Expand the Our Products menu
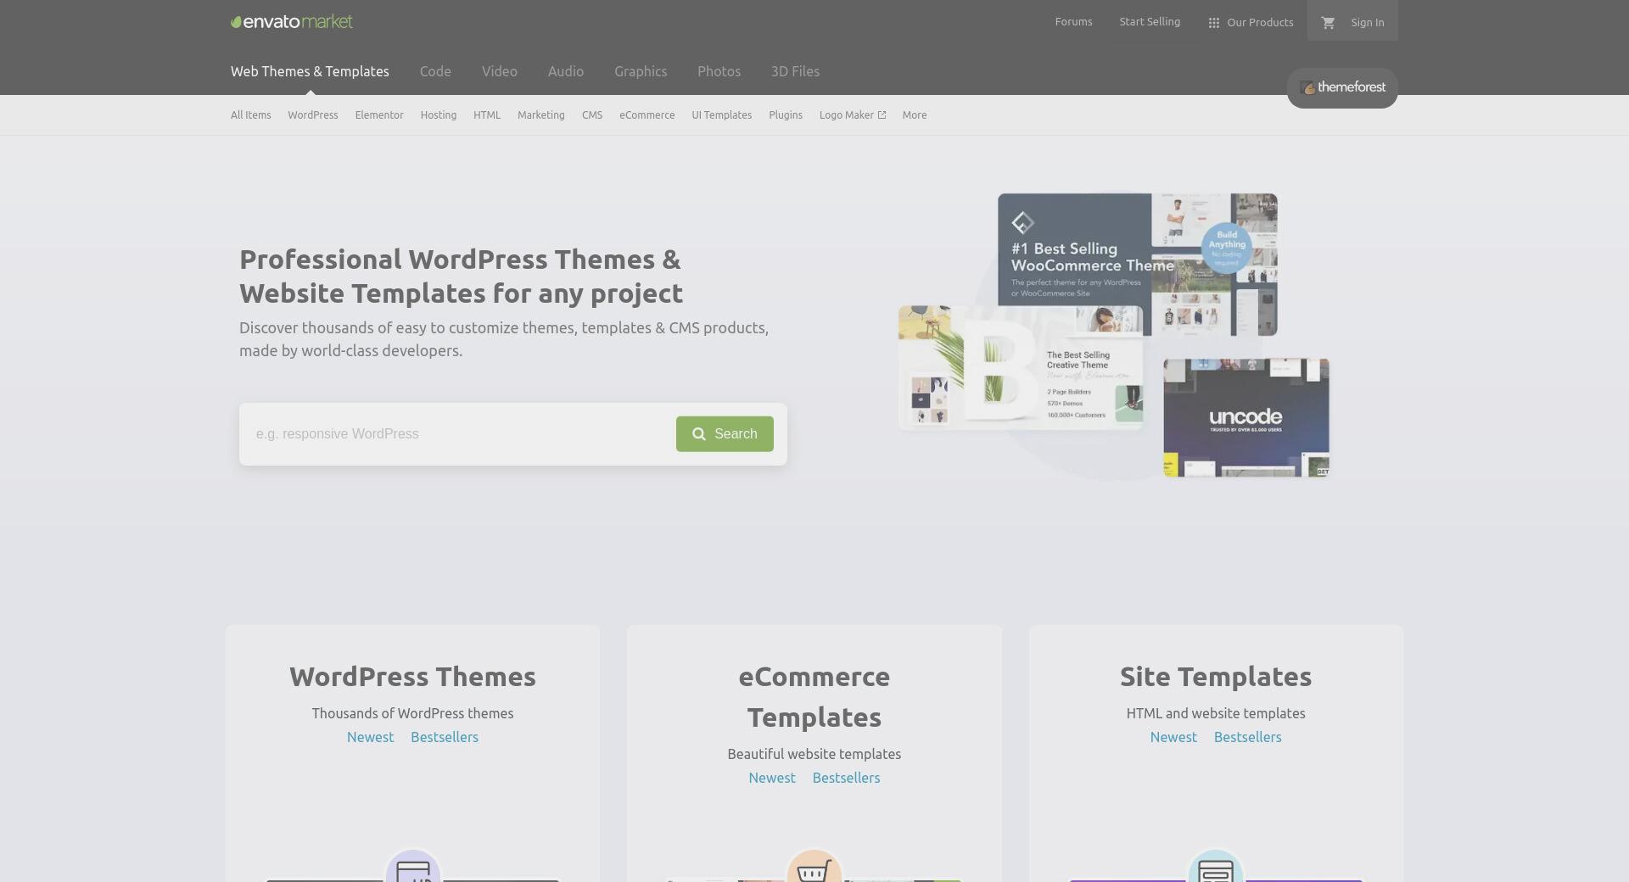This screenshot has width=1629, height=882. [1251, 23]
